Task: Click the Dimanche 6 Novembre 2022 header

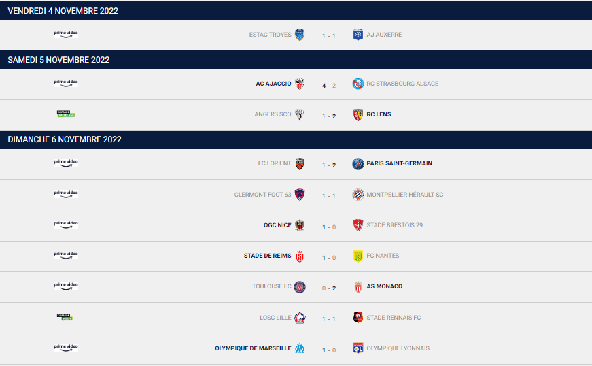Action: (x=296, y=139)
